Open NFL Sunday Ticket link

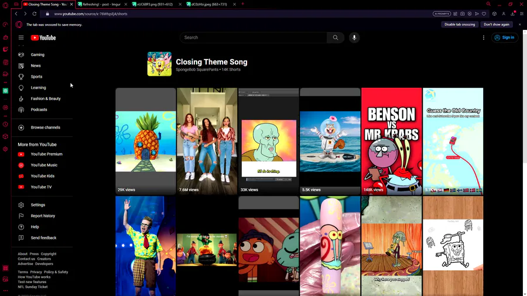pos(33,287)
